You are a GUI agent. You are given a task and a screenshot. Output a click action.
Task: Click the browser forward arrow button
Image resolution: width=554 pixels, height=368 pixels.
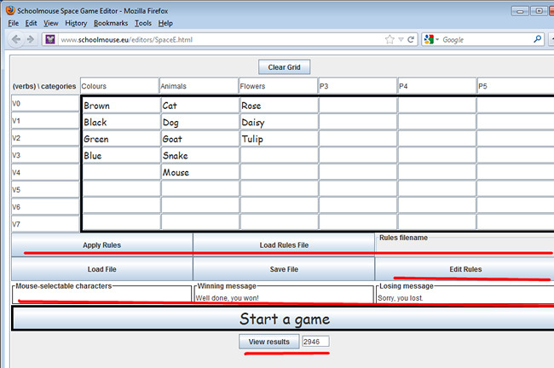pos(32,40)
